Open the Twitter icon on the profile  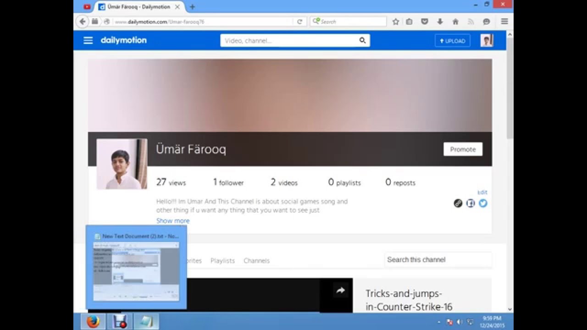[483, 203]
